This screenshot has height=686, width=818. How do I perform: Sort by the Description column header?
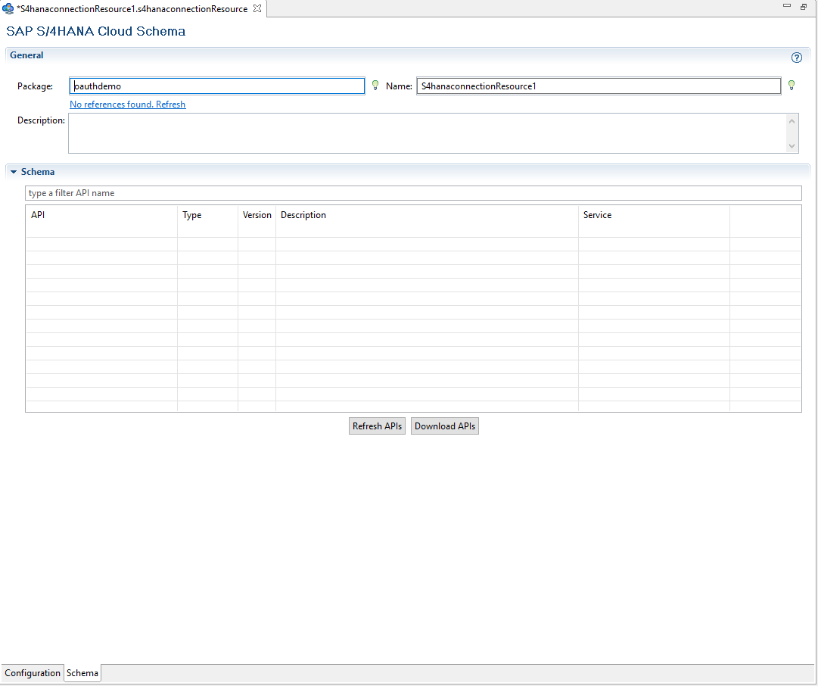427,215
